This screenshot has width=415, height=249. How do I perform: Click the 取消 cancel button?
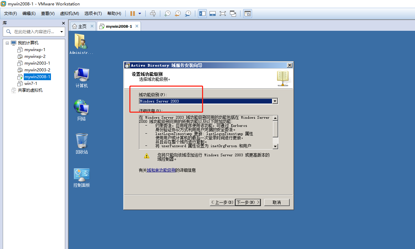coord(277,202)
